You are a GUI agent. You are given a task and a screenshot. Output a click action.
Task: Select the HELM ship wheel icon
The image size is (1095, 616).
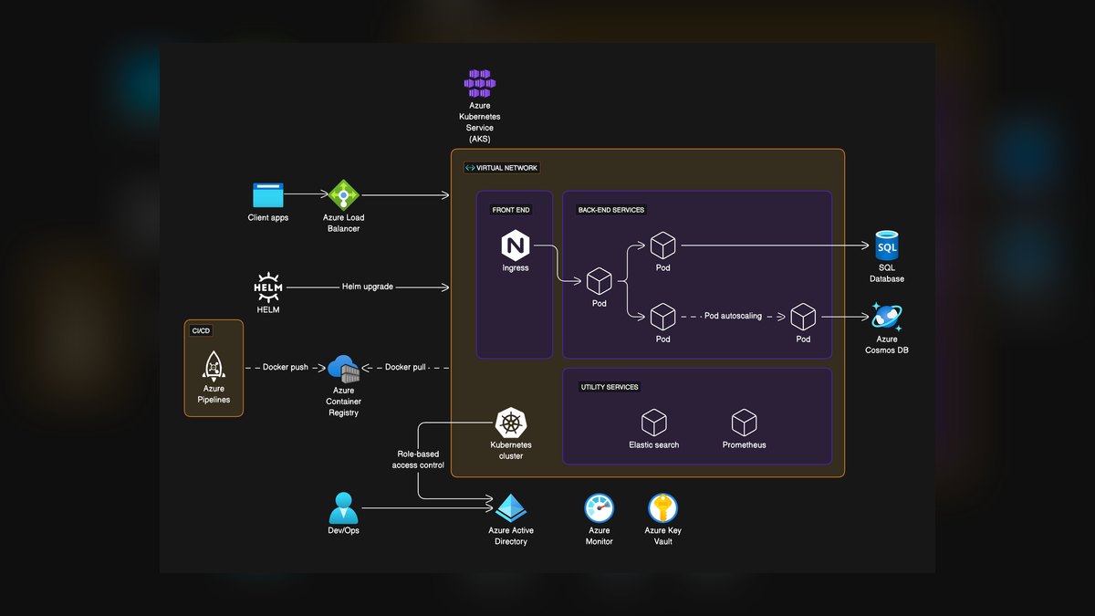click(268, 287)
